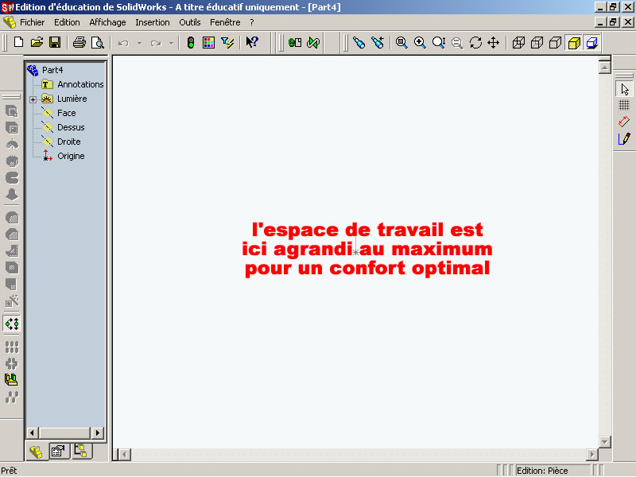The height and width of the screenshot is (477, 636).
Task: Select the Zoom In/Out magnifier icon
Action: point(439,42)
